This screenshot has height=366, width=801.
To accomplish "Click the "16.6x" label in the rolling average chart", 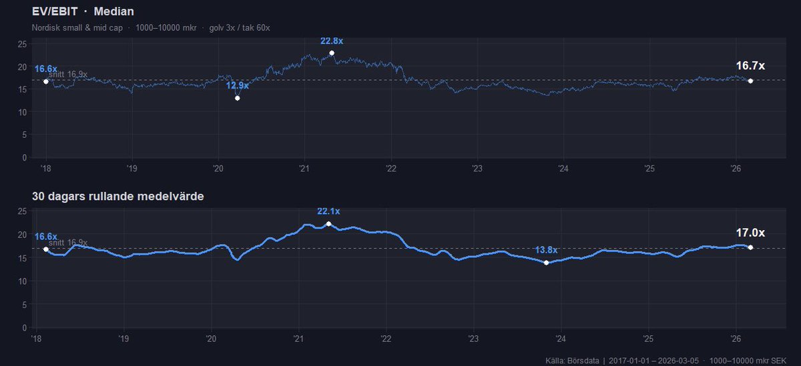I will click(45, 237).
